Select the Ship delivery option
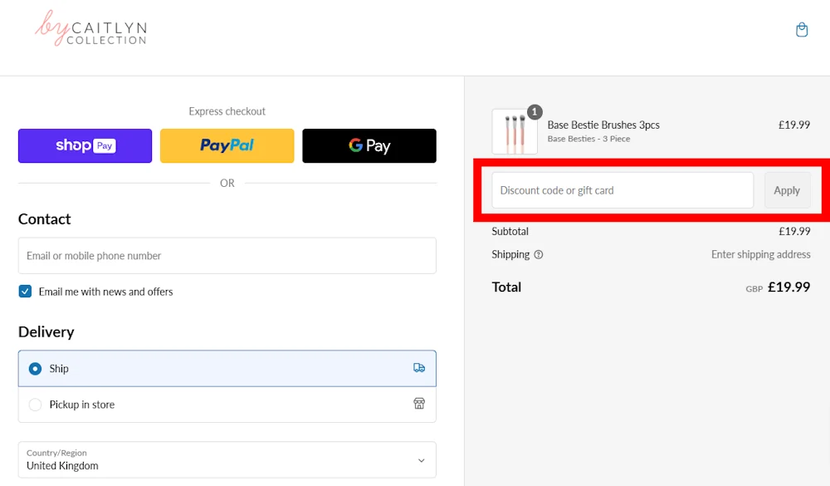Viewport: 830px width, 486px height. tap(227, 368)
